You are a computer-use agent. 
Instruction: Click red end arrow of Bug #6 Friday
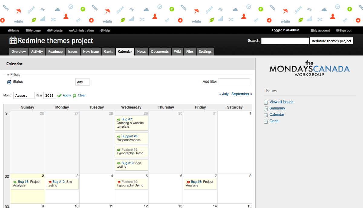[188, 182]
